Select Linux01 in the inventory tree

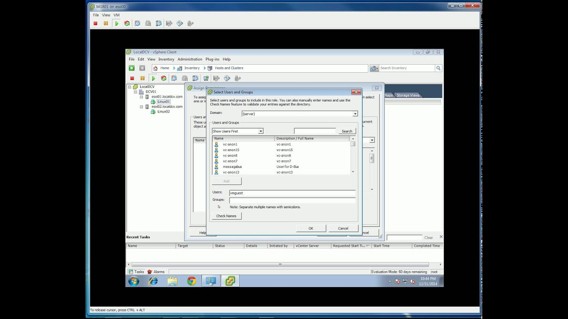coord(163,102)
